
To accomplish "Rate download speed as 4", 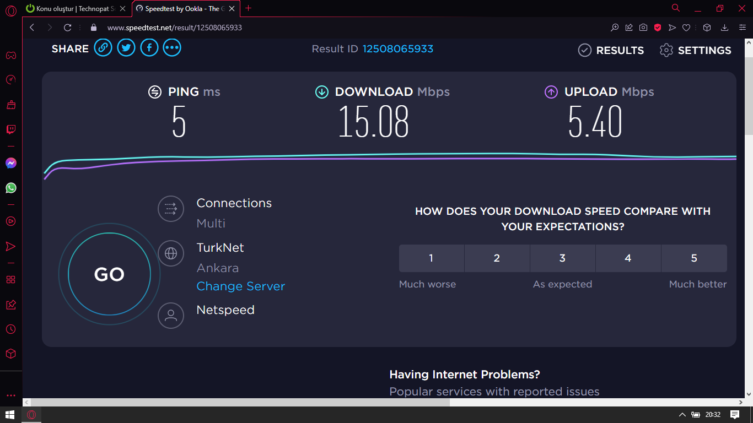I will click(628, 258).
